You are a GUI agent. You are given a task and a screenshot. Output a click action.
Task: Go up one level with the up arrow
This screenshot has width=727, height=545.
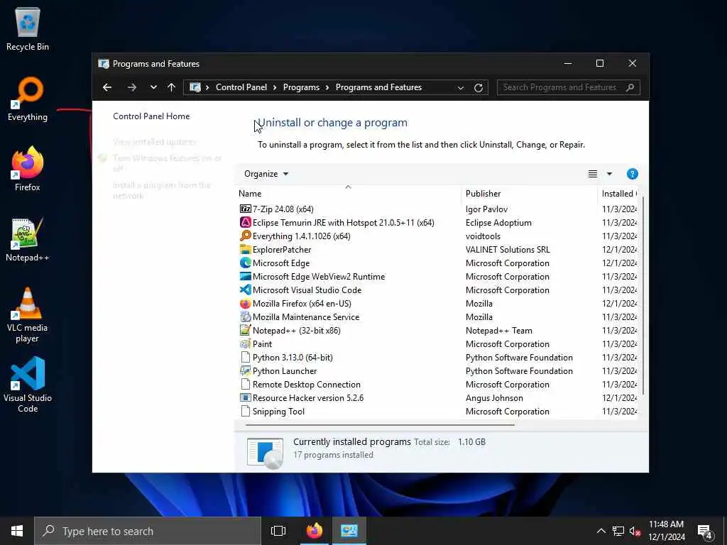(x=172, y=87)
